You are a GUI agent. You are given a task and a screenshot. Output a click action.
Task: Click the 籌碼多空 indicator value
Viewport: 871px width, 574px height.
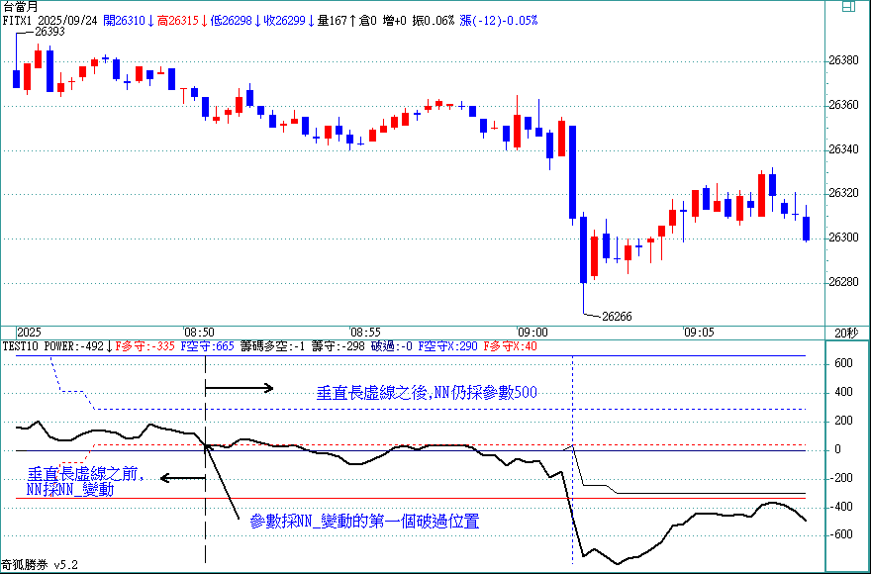[272, 346]
